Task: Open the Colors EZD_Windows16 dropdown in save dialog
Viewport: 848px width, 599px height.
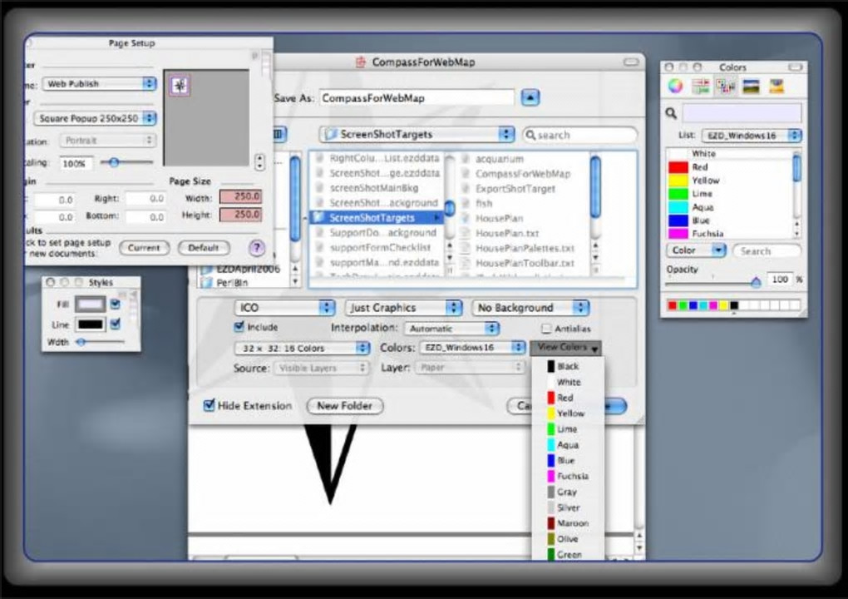Action: (x=473, y=348)
